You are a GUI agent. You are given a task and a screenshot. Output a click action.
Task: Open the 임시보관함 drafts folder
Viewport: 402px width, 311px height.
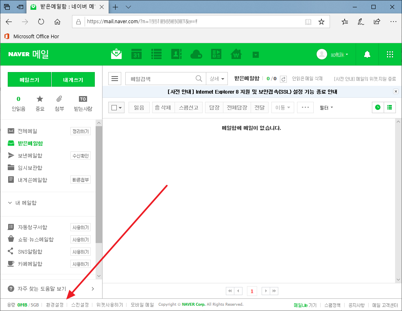coord(30,168)
